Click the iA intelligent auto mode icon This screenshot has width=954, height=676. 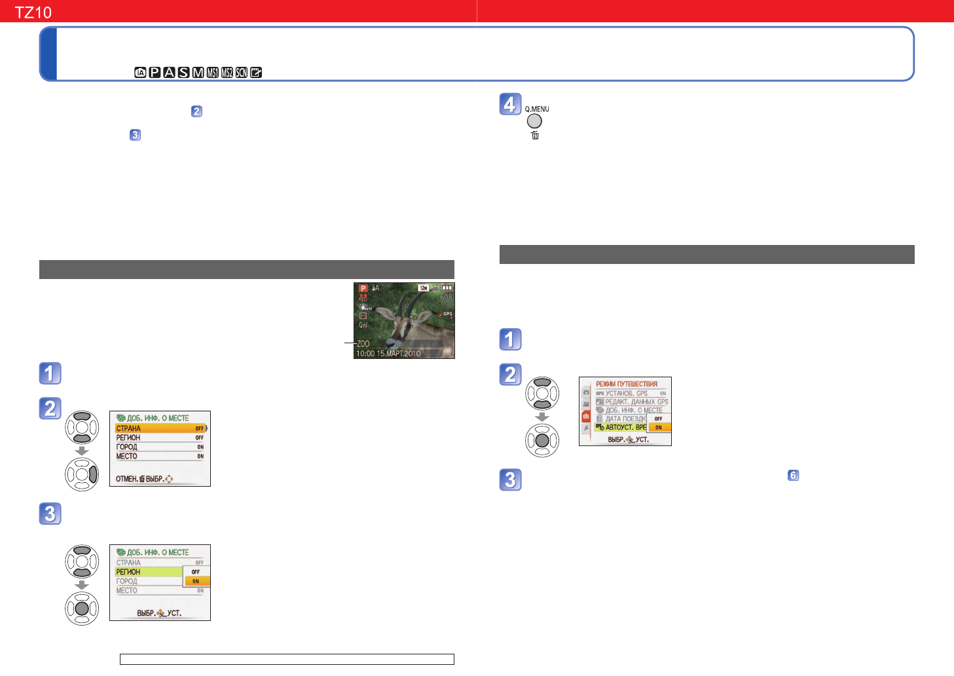pyautogui.click(x=140, y=73)
